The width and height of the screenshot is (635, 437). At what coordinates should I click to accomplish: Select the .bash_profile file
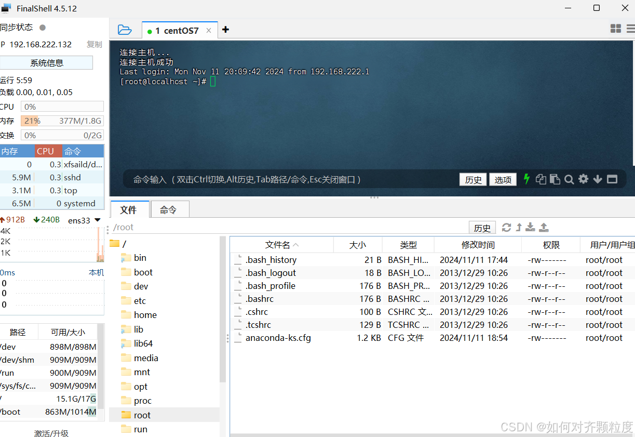coord(432,286)
